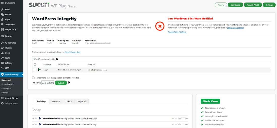Screen dimensions: 277x128
Task: Tick the checkbox for wp-admin/error_log row
Action: point(35,70)
